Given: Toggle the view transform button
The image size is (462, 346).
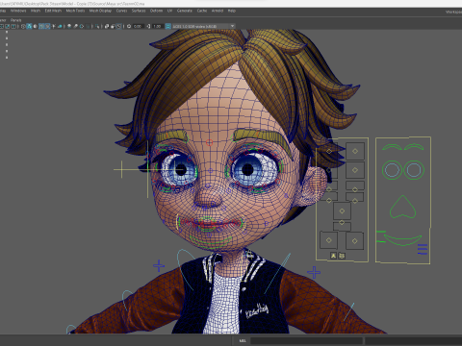Looking at the screenshot, I should coord(167,26).
